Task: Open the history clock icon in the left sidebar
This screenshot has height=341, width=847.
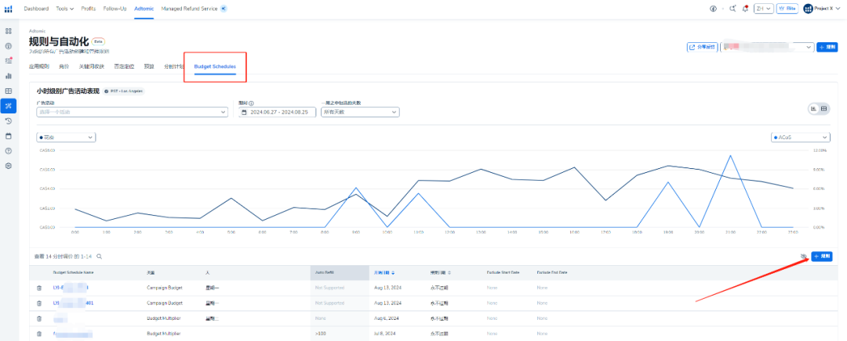Action: click(9, 120)
